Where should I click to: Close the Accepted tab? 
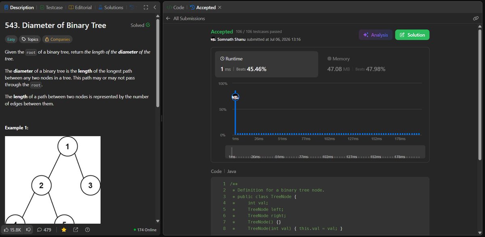coord(219,7)
